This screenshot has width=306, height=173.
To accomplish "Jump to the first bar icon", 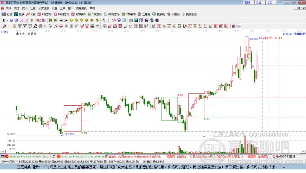I will (x=50, y=20).
